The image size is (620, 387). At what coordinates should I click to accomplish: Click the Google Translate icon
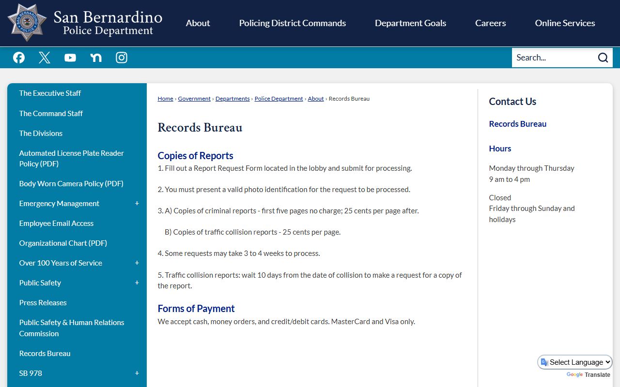pos(544,362)
